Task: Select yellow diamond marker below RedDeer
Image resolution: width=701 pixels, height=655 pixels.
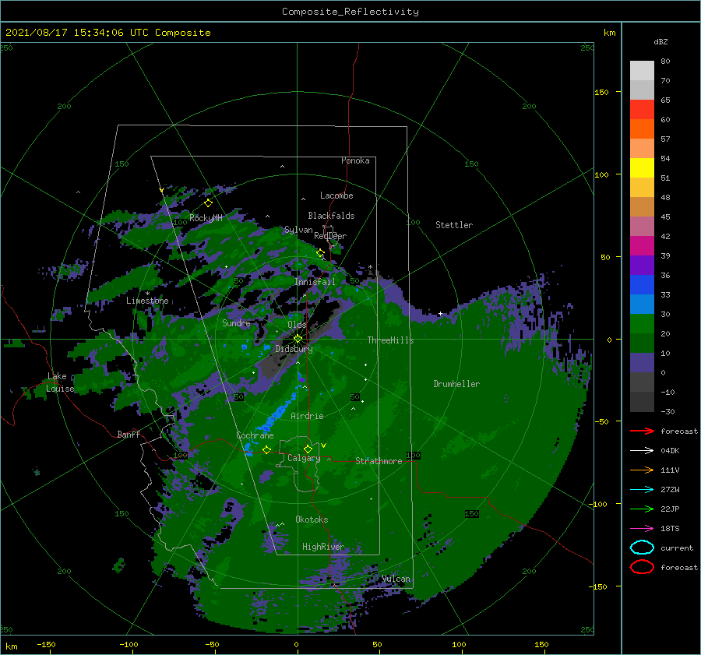Action: [321, 253]
